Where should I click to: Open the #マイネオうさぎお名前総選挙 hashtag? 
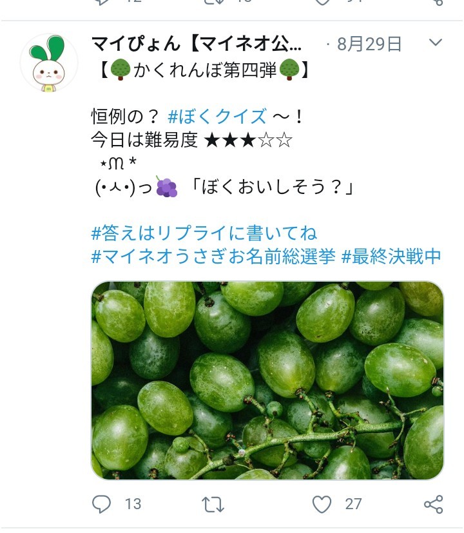[213, 256]
